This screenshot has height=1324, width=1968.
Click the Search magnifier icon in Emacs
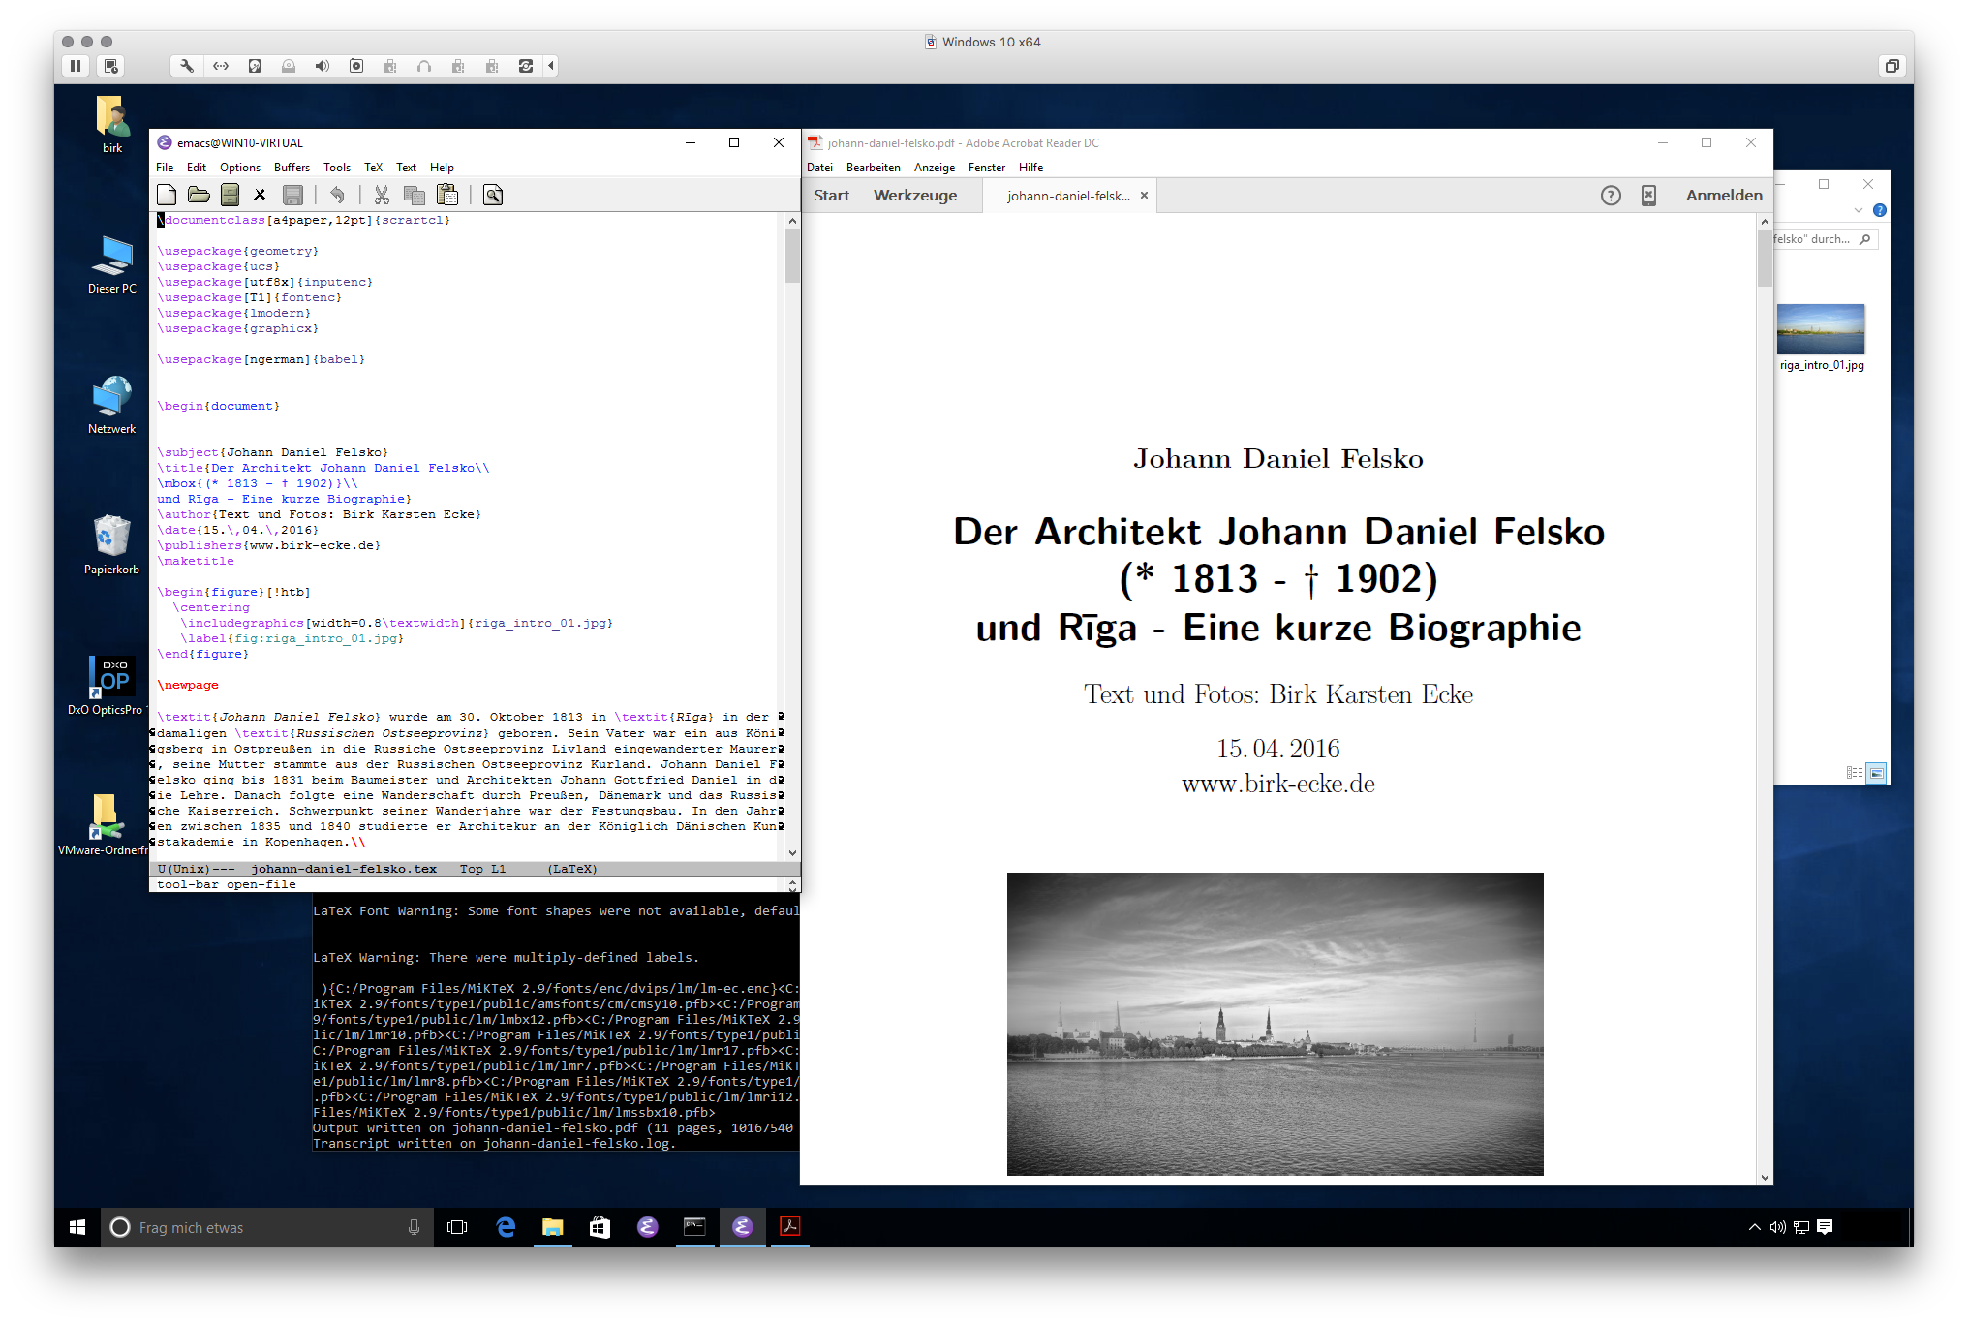(493, 195)
